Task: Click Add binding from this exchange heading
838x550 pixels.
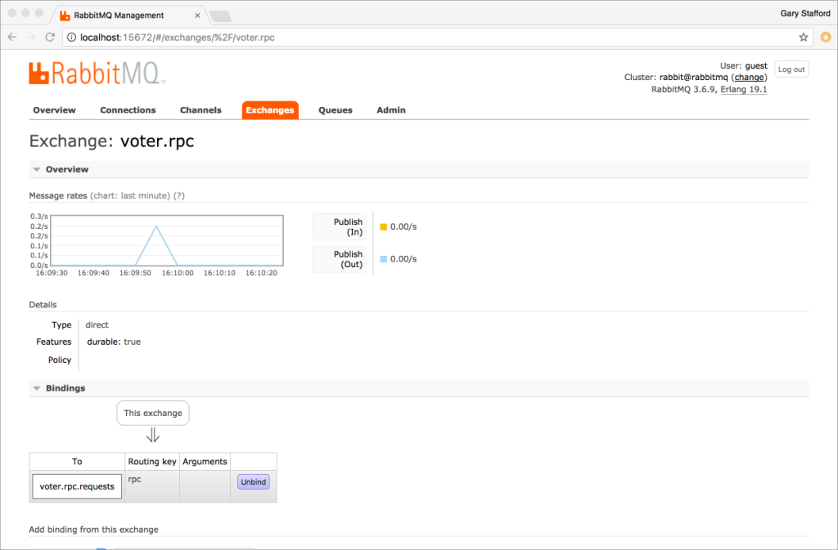Action: [93, 530]
